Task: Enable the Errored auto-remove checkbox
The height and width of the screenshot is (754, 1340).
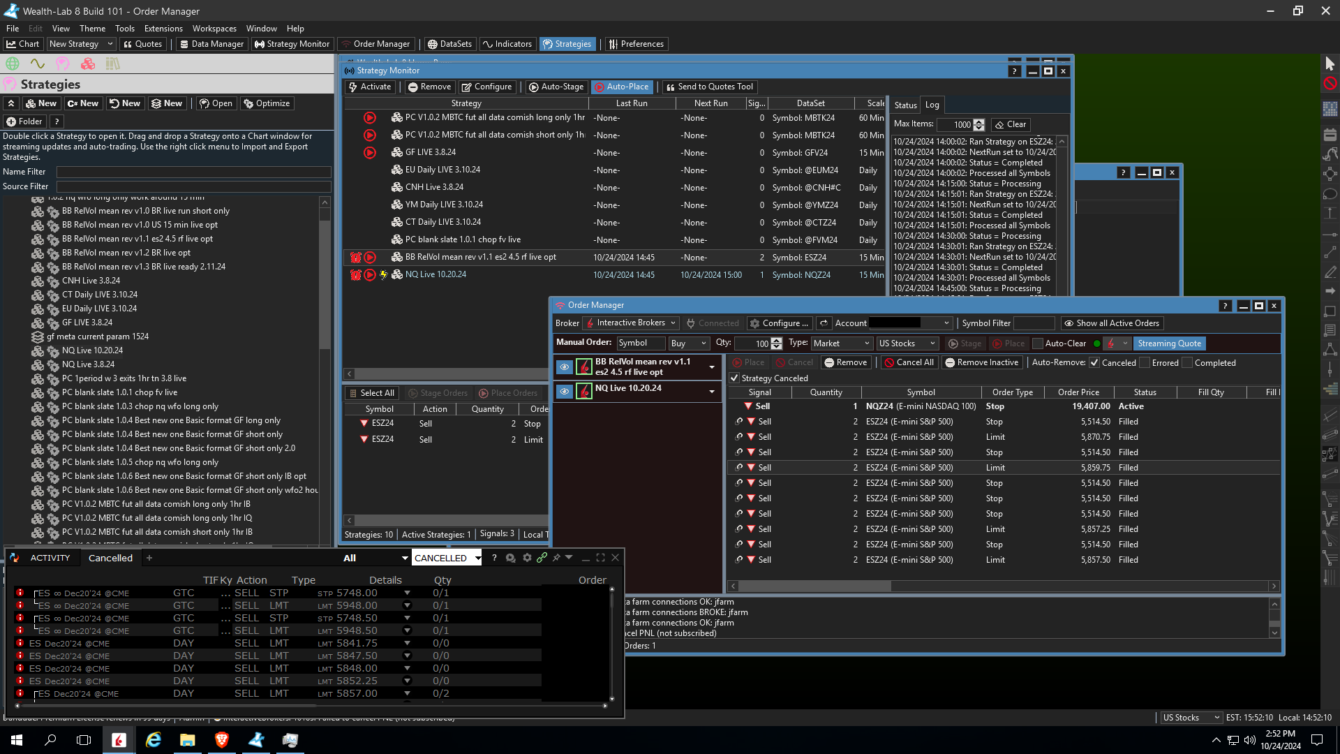Action: click(x=1145, y=362)
